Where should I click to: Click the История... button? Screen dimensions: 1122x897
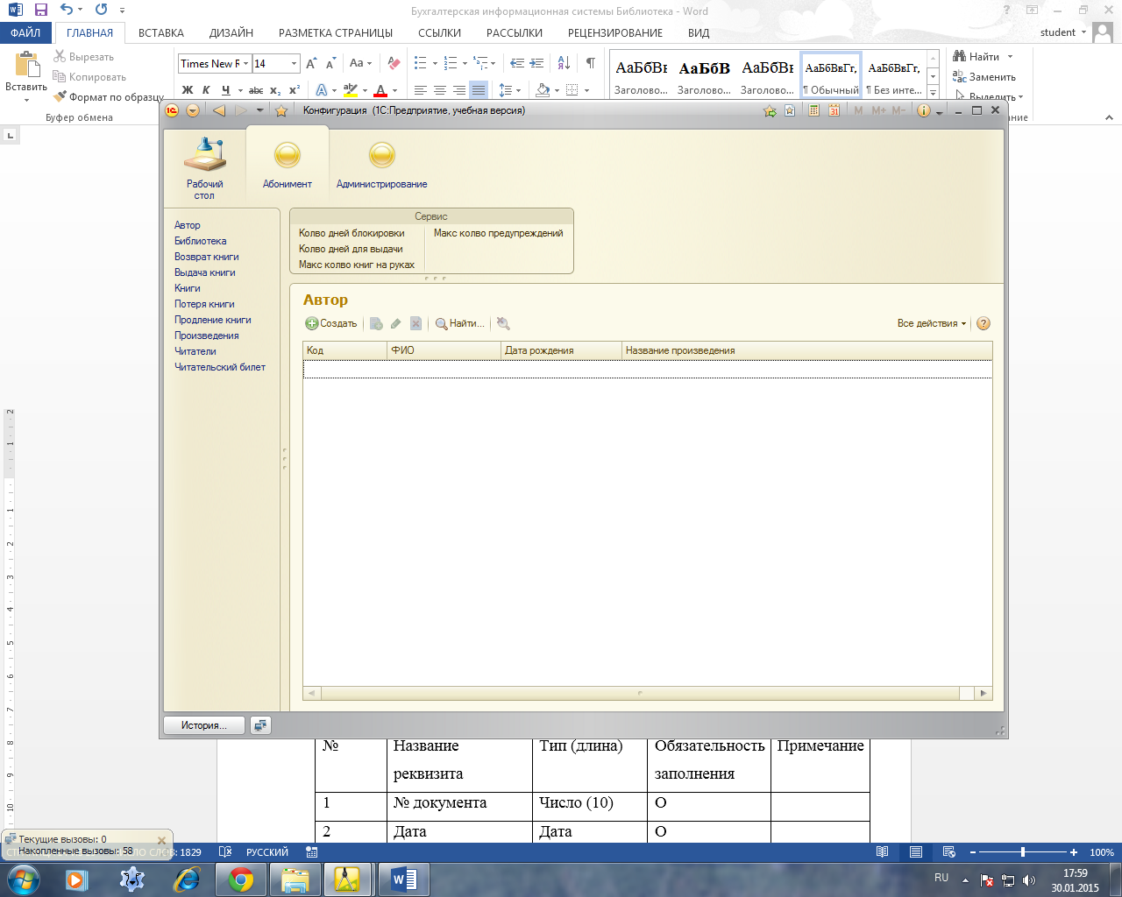[204, 725]
